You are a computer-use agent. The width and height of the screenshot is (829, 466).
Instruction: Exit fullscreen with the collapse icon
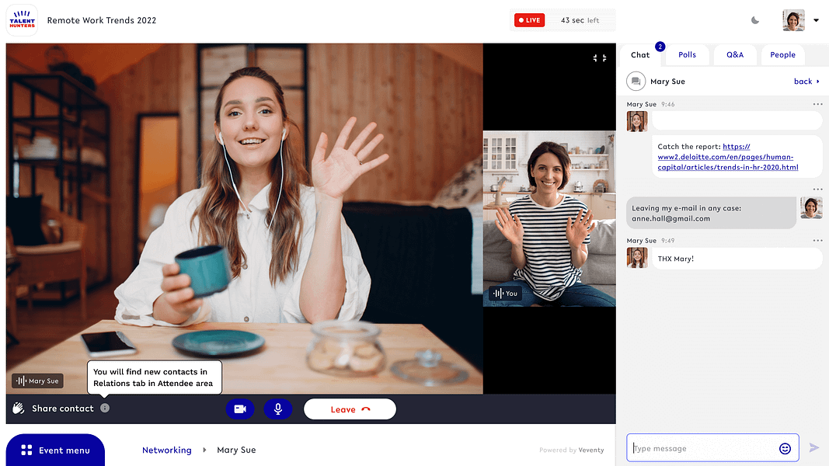tap(600, 58)
